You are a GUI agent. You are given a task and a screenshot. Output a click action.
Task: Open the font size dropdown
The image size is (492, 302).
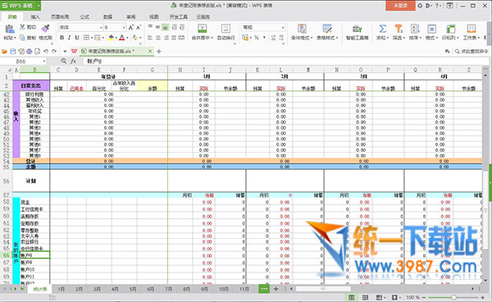124,28
